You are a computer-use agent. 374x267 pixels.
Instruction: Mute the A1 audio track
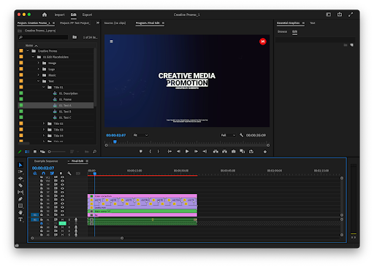62,220
